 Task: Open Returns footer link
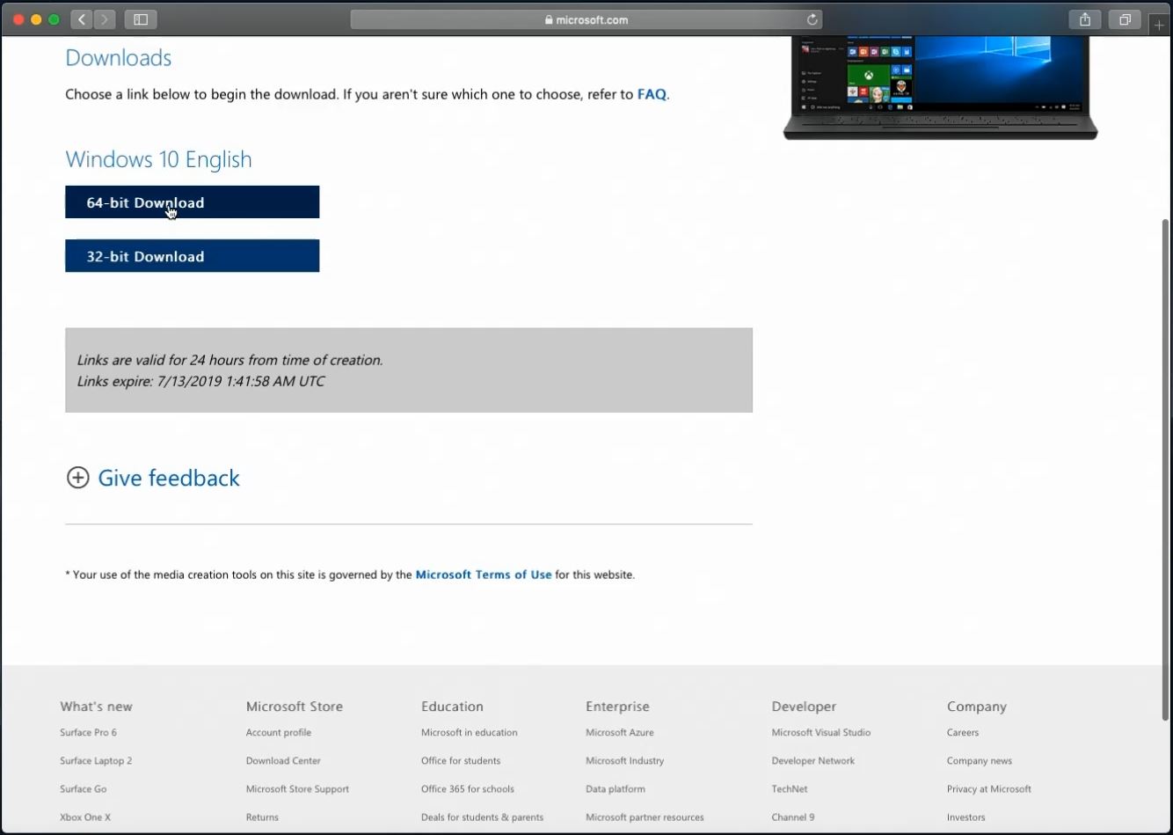pyautogui.click(x=262, y=817)
